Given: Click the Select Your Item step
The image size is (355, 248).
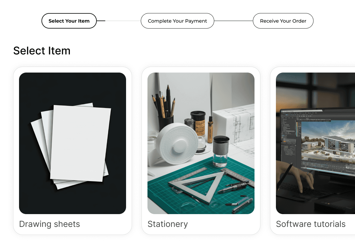Looking at the screenshot, I should click(x=69, y=21).
